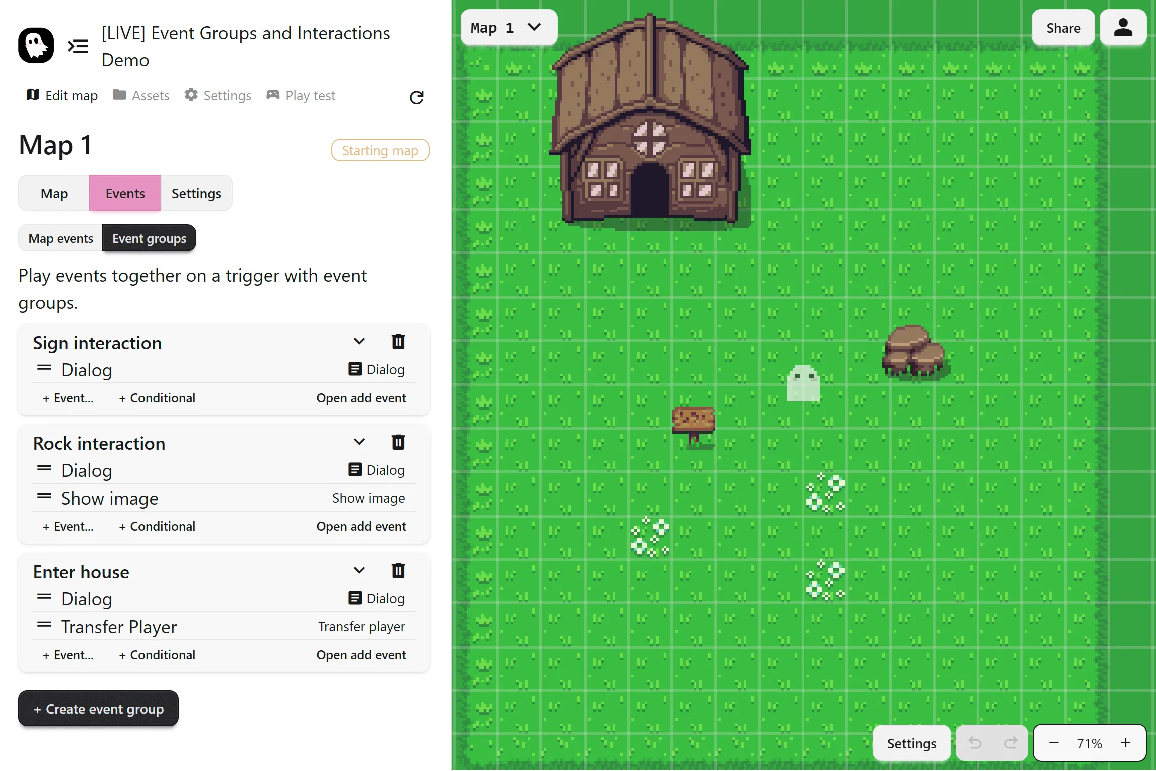Delete the Rock interaction event group
The width and height of the screenshot is (1156, 771).
tap(398, 442)
